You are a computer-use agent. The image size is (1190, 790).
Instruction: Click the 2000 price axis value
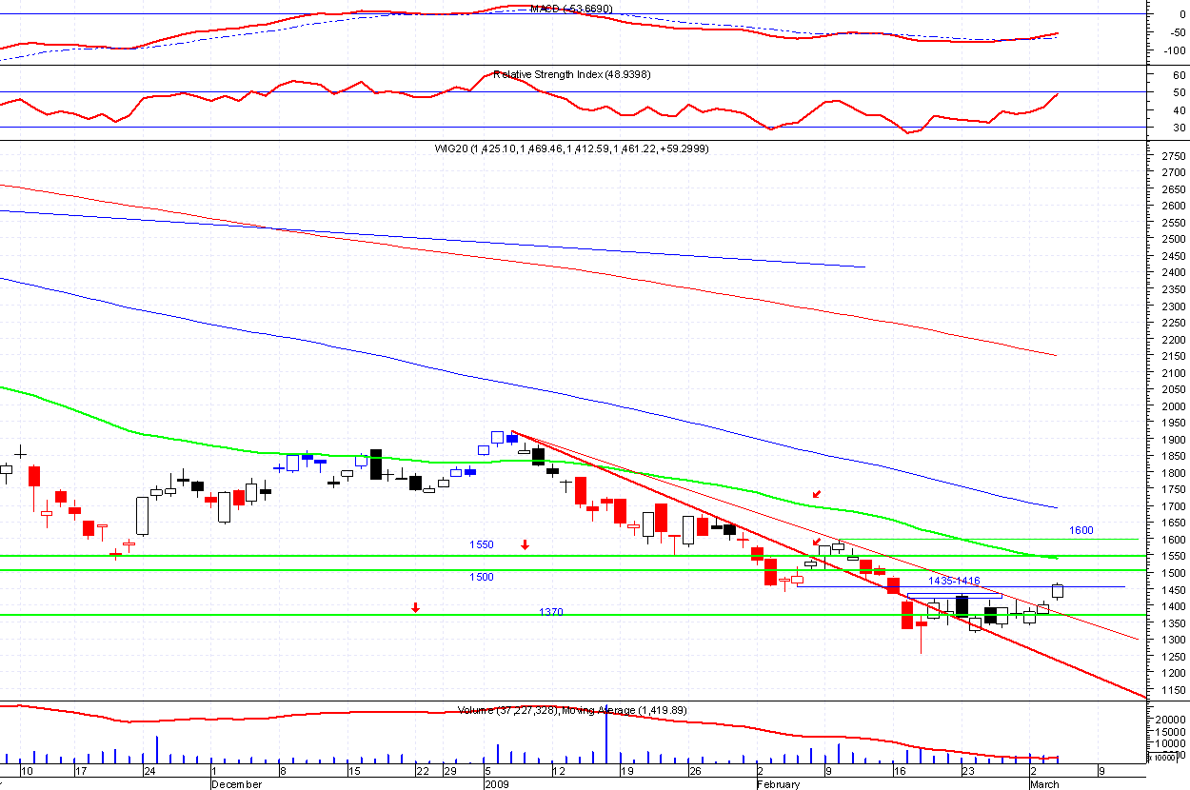point(1174,406)
